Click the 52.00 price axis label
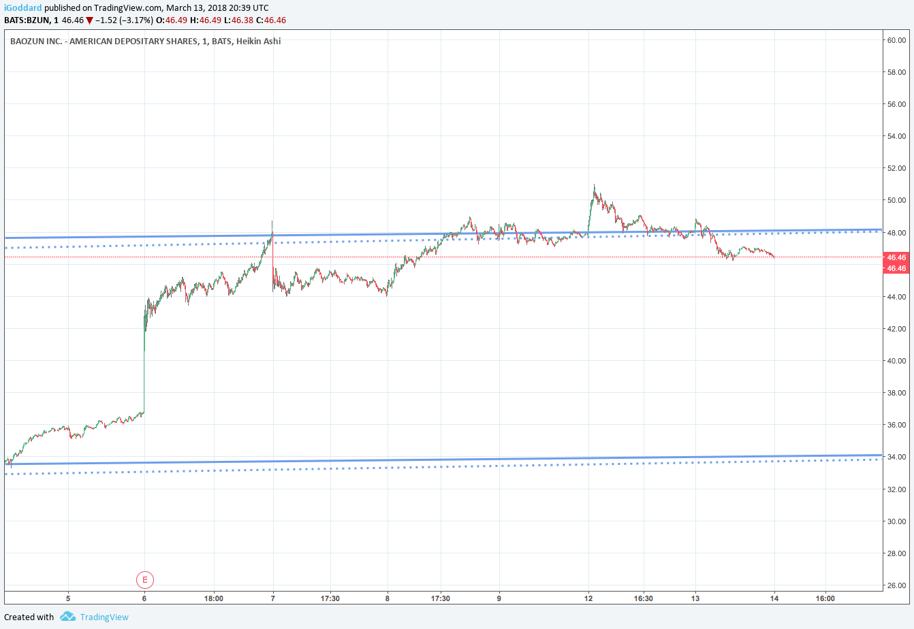This screenshot has width=914, height=629. pos(896,168)
